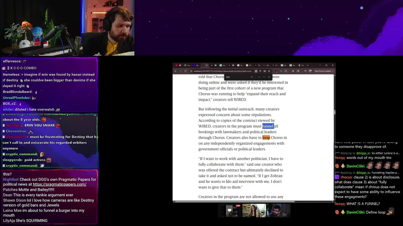Open a new browser tab
The height and width of the screenshot is (226, 403).
coord(308,65)
